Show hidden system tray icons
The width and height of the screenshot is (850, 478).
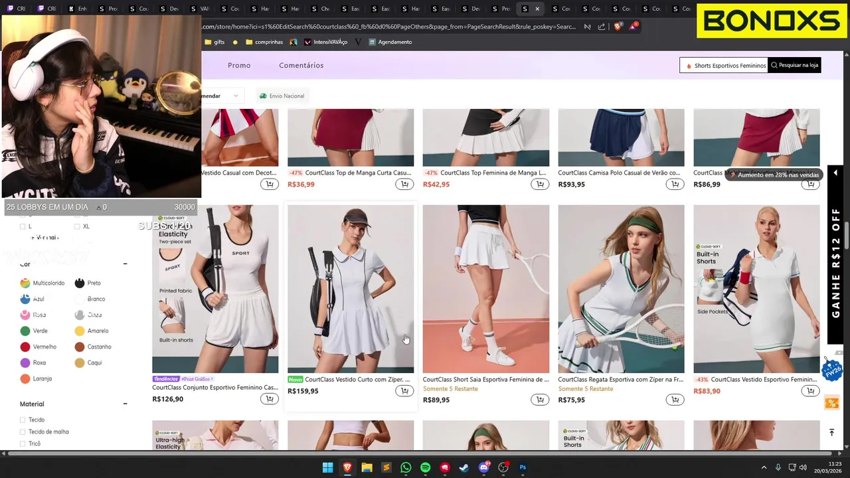coord(764,467)
